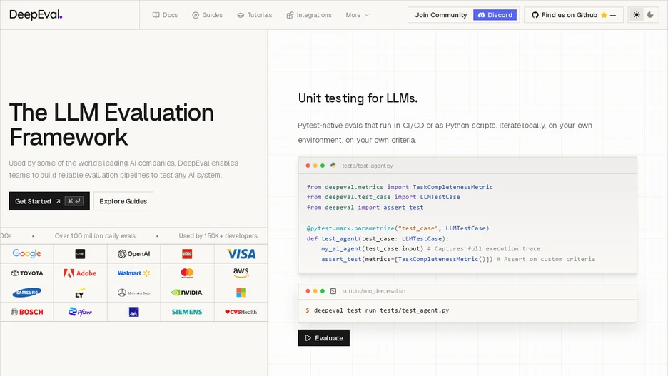Screen dimensions: 668x376
Task: Click the Pfizer logo
Action: [x=80, y=312]
